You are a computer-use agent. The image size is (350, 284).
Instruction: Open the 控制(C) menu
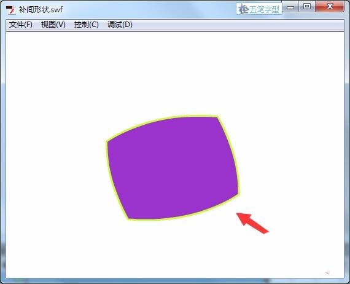click(86, 25)
